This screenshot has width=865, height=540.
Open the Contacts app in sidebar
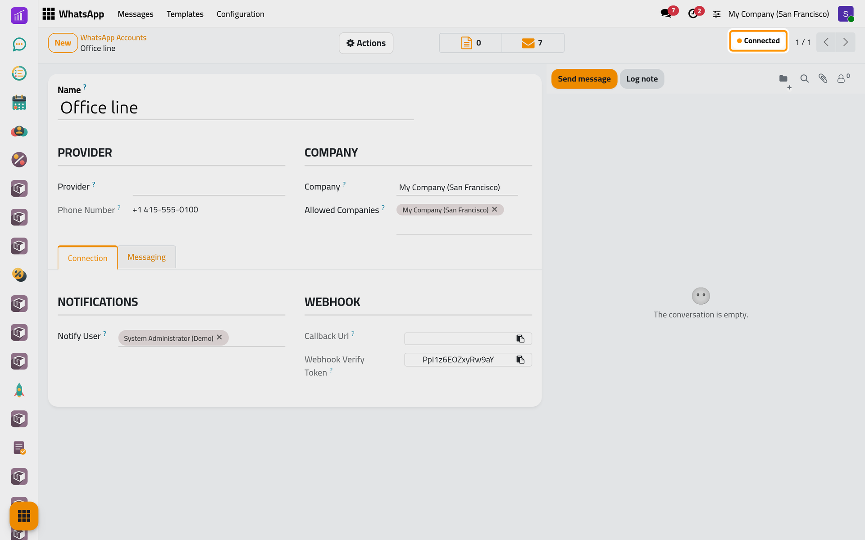coord(19,131)
